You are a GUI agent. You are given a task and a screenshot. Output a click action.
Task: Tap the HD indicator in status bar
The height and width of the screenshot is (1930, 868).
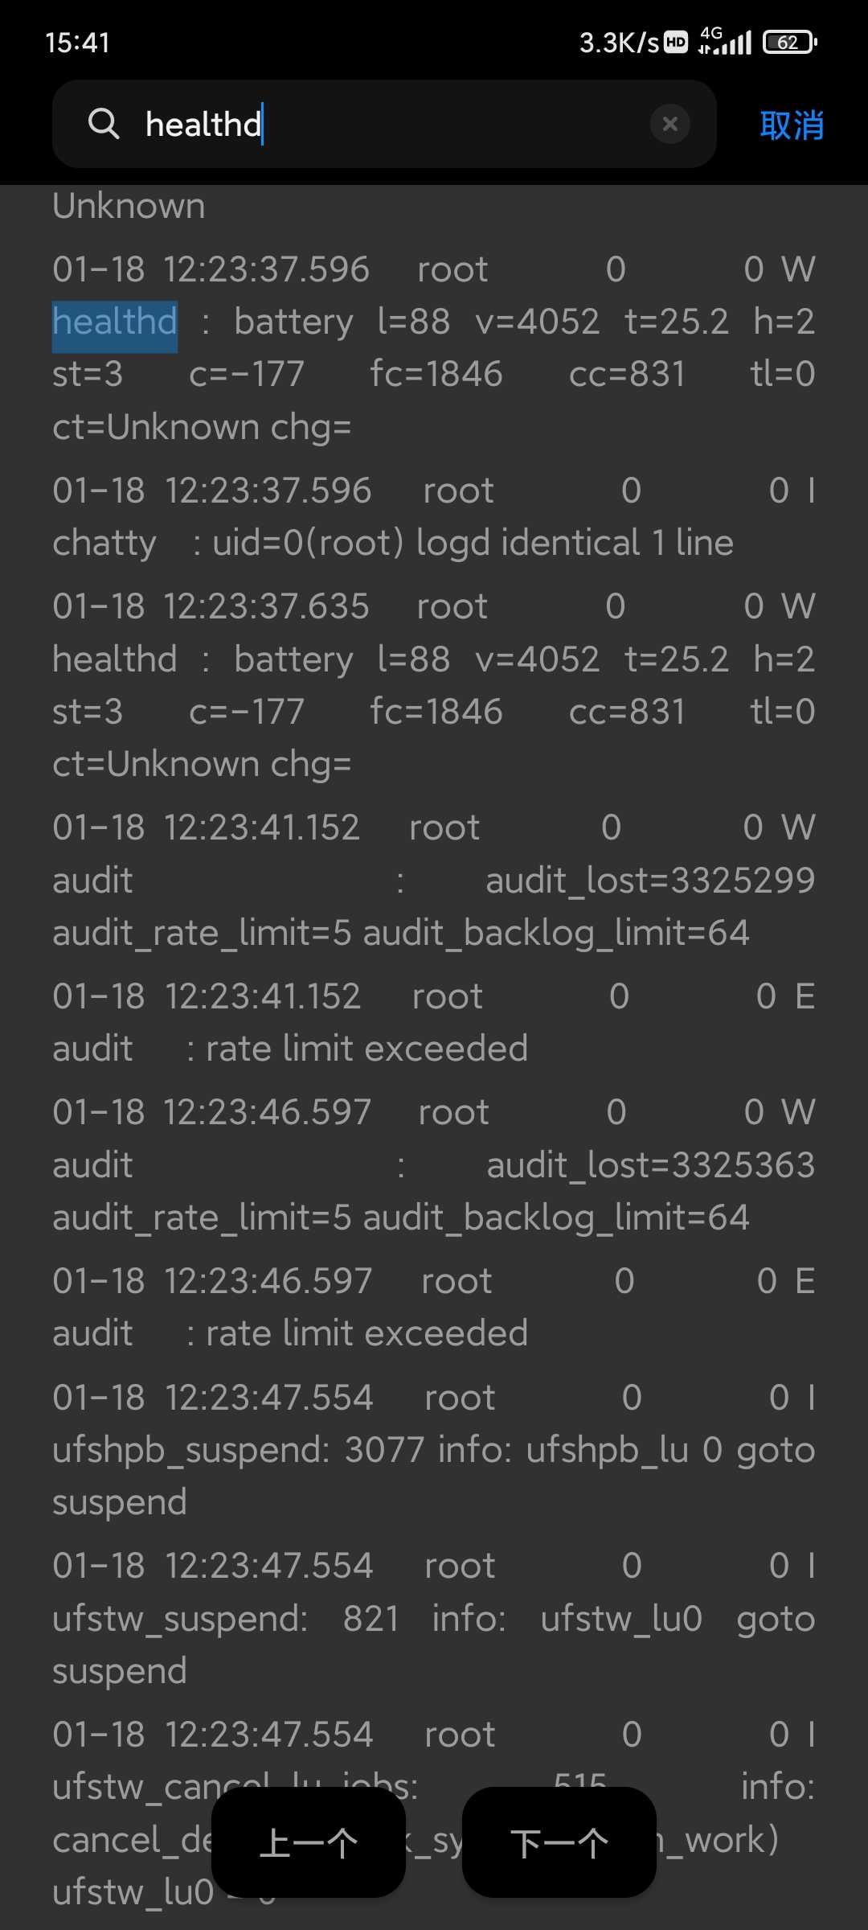tap(677, 42)
